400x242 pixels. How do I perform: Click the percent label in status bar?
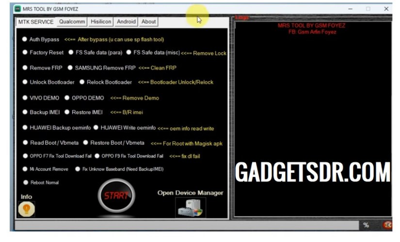[x=366, y=225]
